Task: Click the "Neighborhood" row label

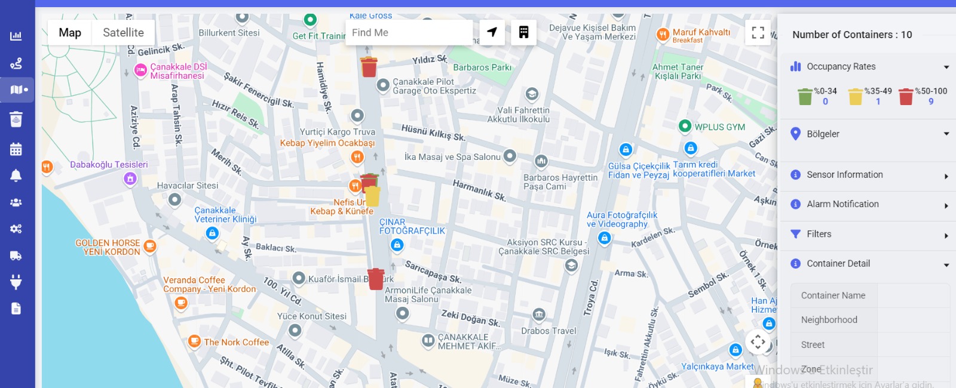Action: [x=829, y=320]
